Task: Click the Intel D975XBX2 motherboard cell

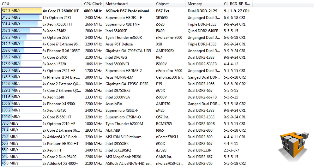Action: (118, 91)
